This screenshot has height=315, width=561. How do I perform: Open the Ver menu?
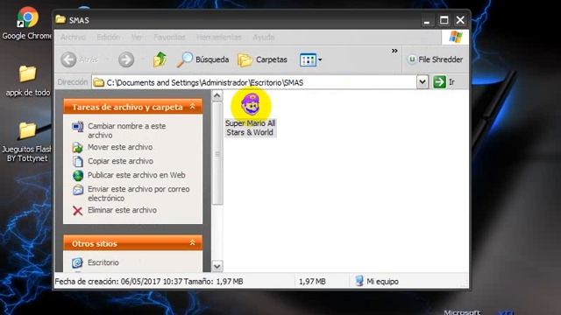click(x=137, y=37)
